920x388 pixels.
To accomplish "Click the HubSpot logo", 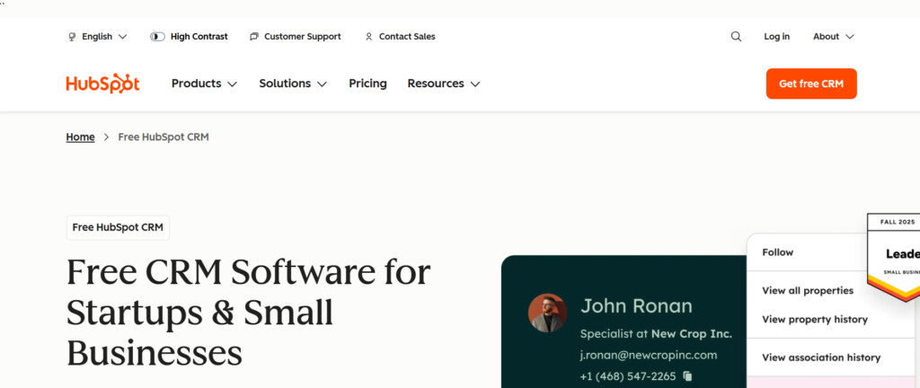I will 102,84.
